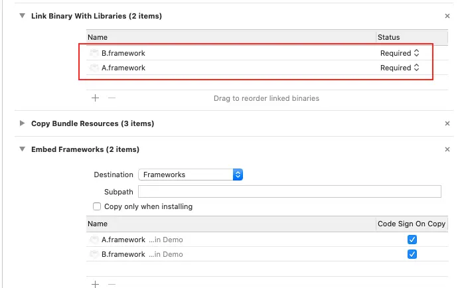This screenshot has width=462, height=288.
Task: Delete the Embed Frameworks build phase
Action: (447, 149)
